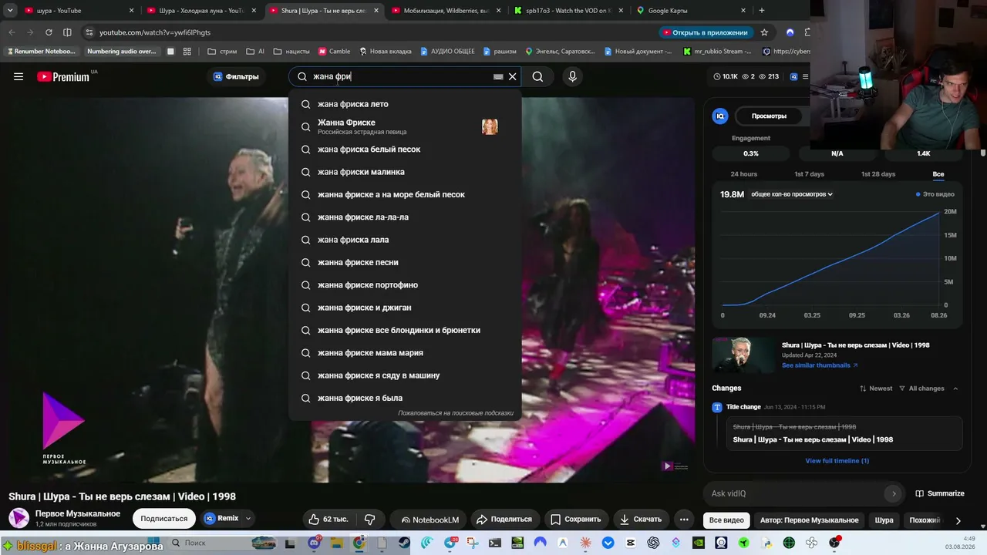Toggle the browser side panel icon
This screenshot has height=555, width=987.
tap(67, 32)
